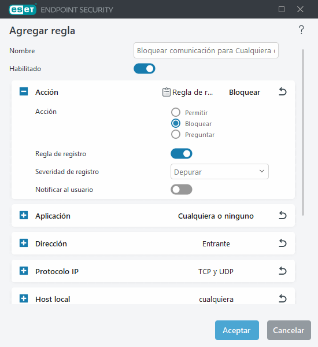Revert the Protocolo IP section with undo arrow
318x347 pixels.
283,271
